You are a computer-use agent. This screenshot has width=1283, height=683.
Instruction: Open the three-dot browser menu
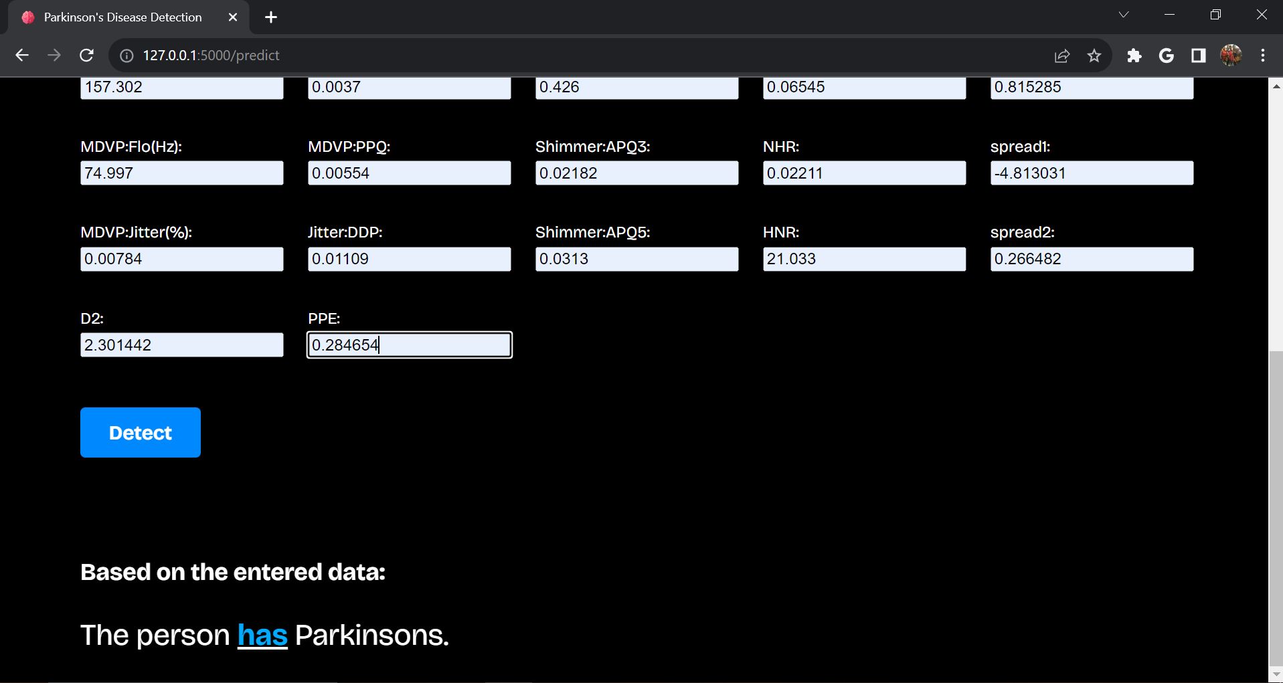point(1262,56)
